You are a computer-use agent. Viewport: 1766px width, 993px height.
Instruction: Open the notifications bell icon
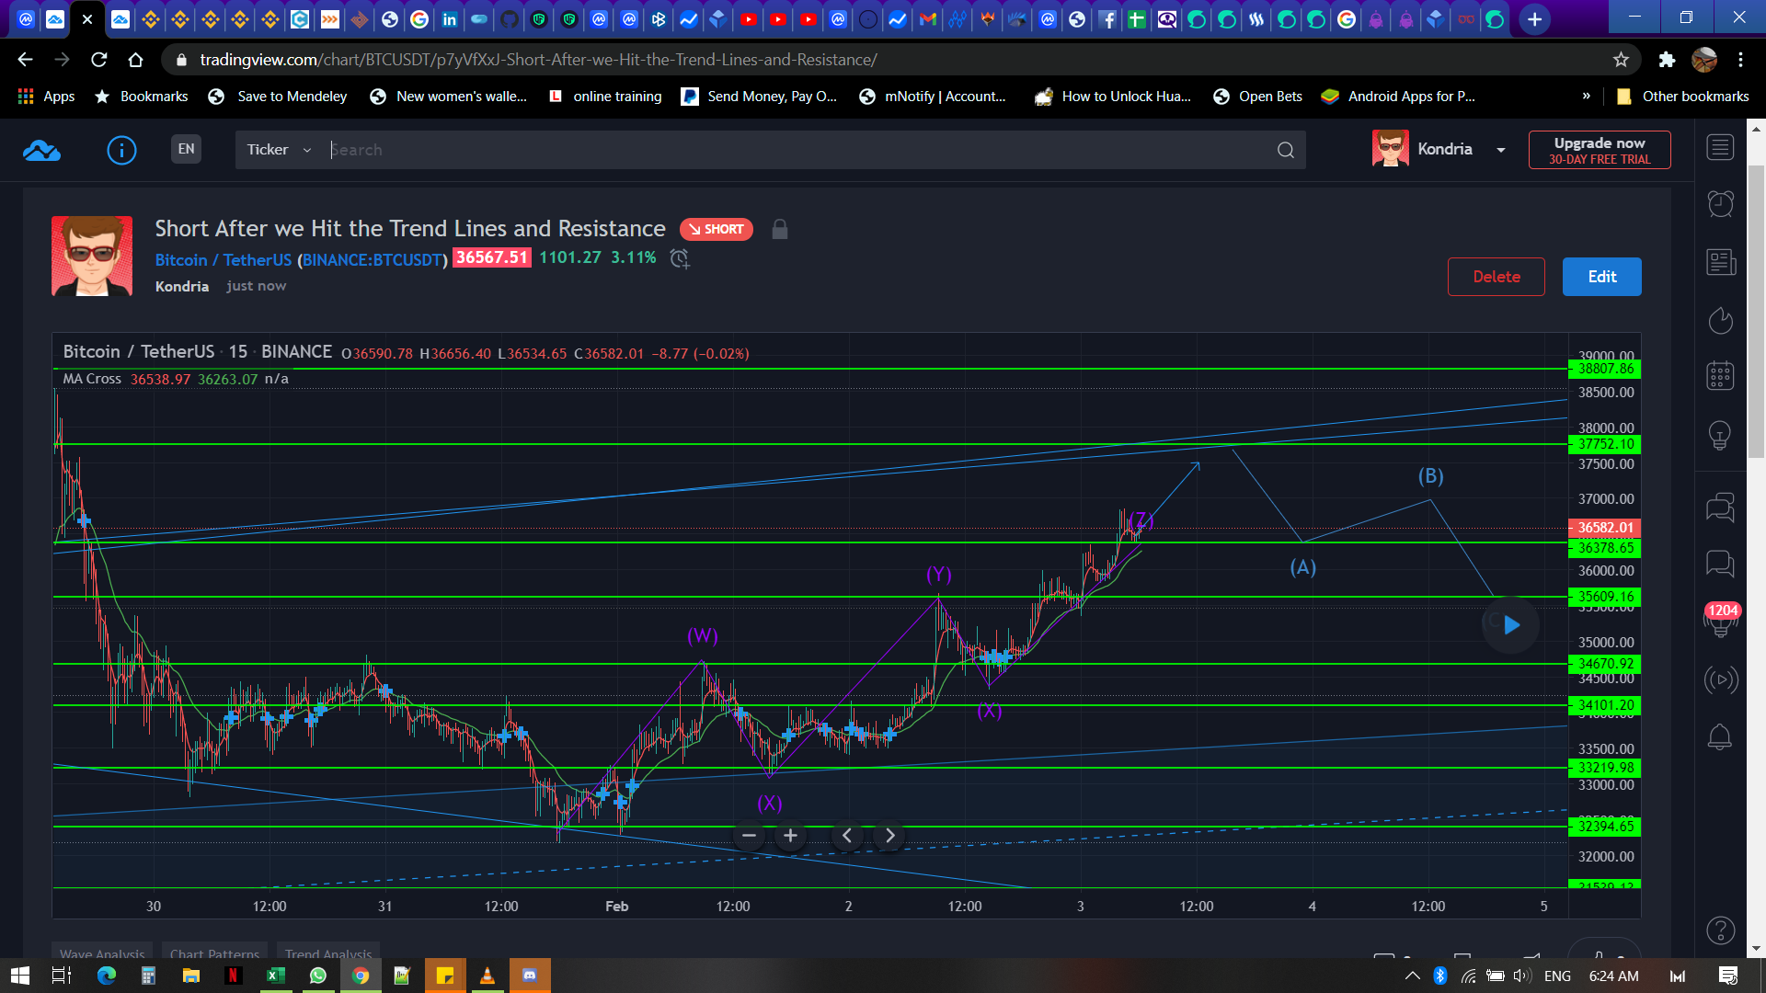point(1720,736)
